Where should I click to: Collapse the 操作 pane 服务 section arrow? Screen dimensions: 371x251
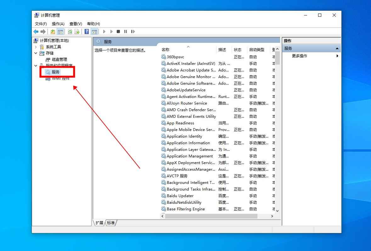click(337, 48)
